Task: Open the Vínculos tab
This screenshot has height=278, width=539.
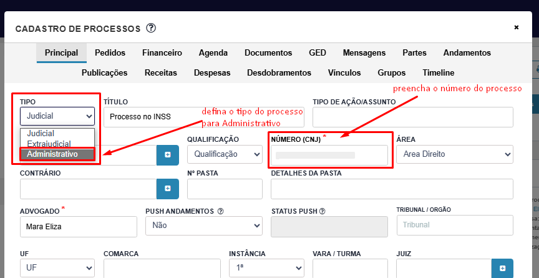Action: (344, 73)
